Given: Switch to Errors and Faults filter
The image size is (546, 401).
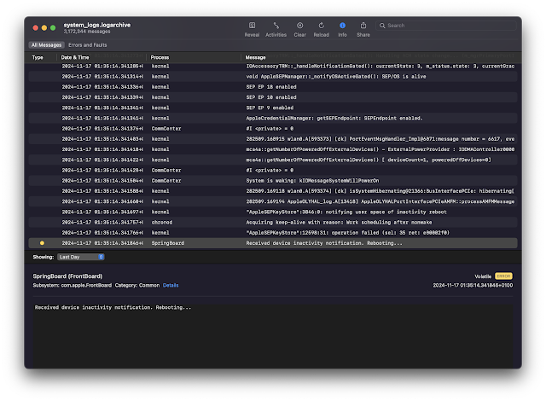Looking at the screenshot, I should point(88,44).
